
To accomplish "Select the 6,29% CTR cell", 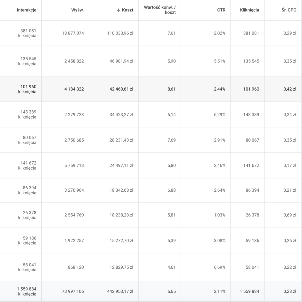I will [x=220, y=114].
